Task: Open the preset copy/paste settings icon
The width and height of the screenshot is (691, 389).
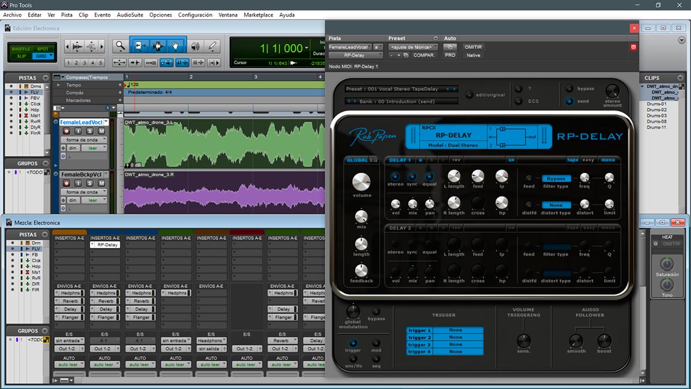Action: [406, 55]
